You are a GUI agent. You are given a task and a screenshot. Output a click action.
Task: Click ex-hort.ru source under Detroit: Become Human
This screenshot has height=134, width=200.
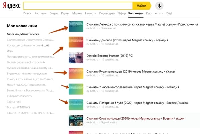point(92,60)
